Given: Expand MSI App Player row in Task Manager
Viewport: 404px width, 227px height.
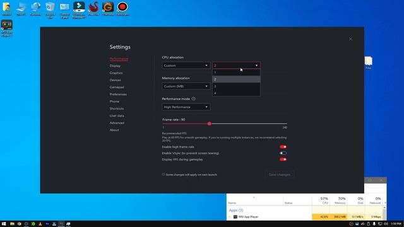Looking at the screenshot, I should tap(230, 217).
